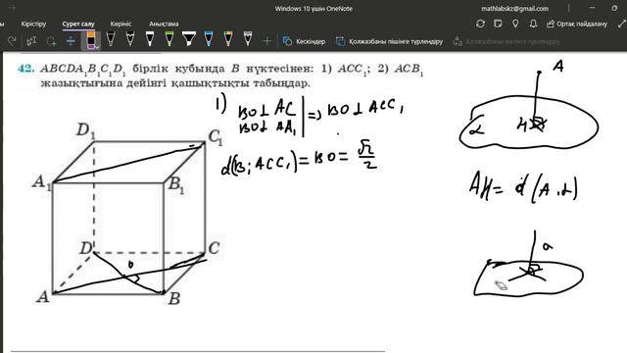This screenshot has height=353, width=627.
Task: Click the cube diagram image
Action: [127, 214]
